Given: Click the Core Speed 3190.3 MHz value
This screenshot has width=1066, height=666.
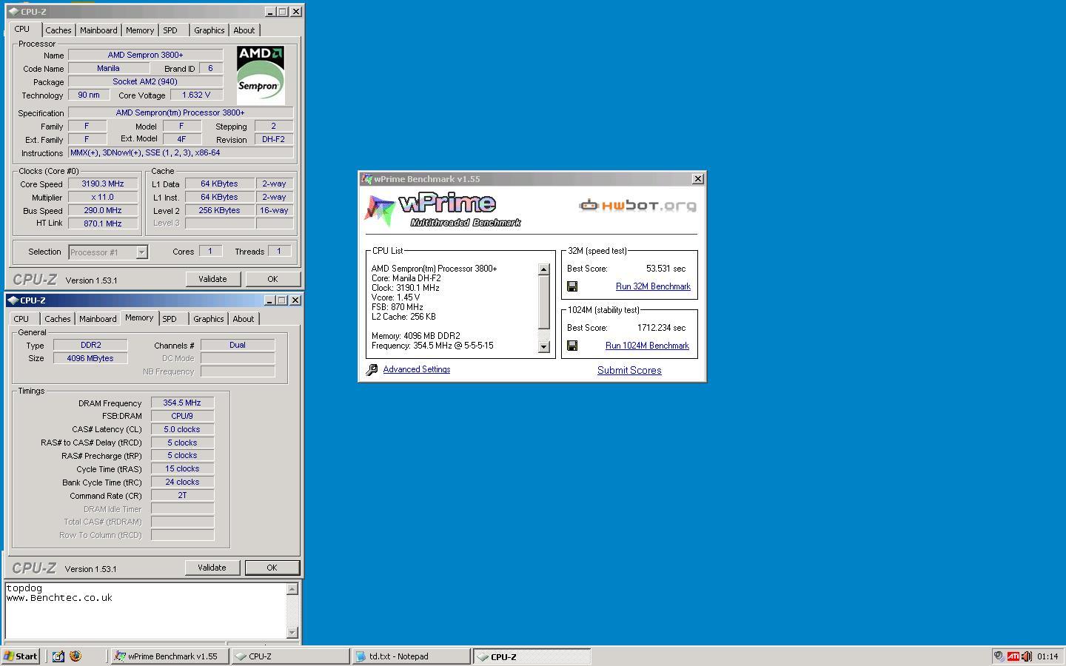Looking at the screenshot, I should tap(103, 184).
